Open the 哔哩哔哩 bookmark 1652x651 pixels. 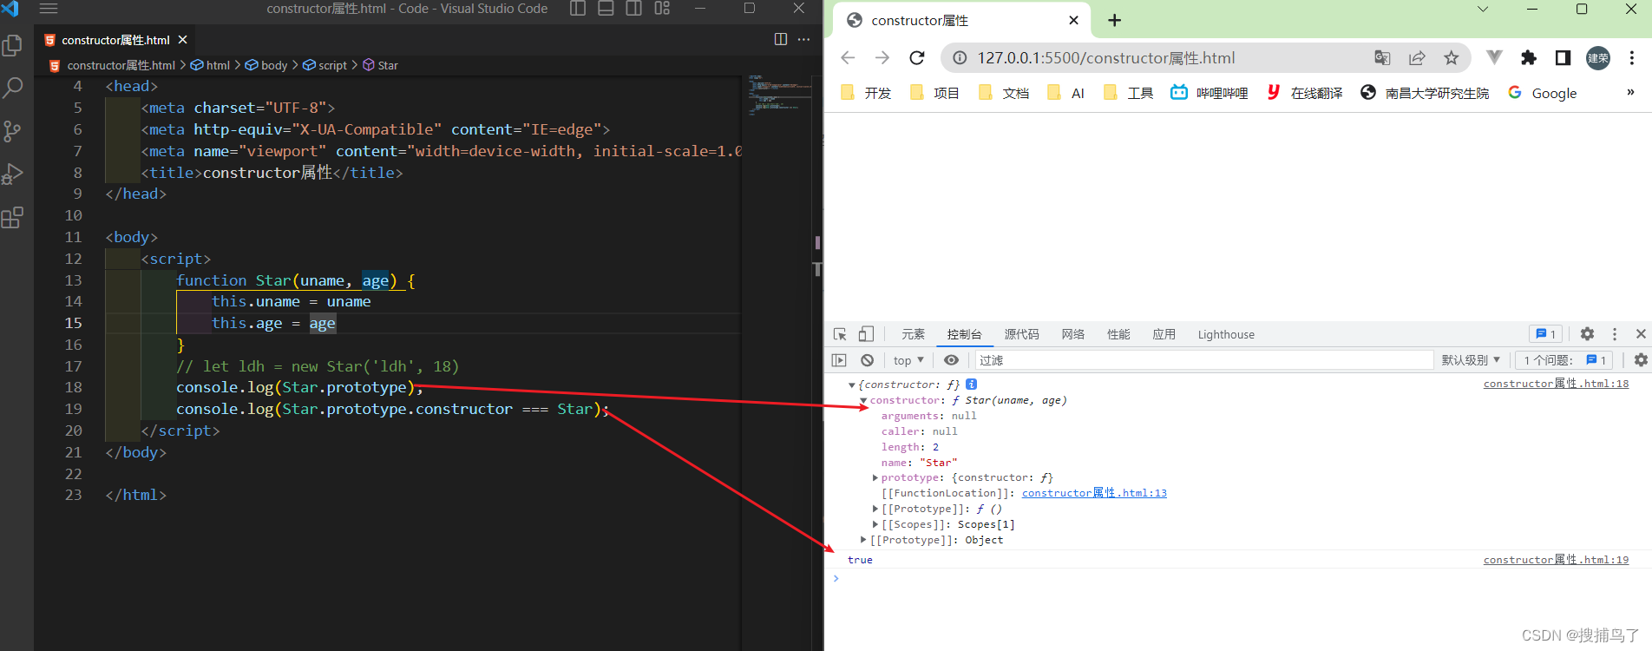coord(1209,93)
